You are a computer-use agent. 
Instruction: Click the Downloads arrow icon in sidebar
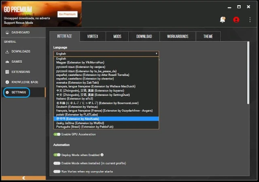pos(7,52)
